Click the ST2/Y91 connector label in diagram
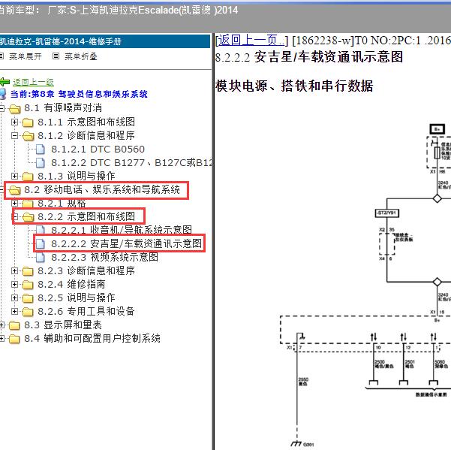This screenshot has height=450, width=451. click(387, 213)
